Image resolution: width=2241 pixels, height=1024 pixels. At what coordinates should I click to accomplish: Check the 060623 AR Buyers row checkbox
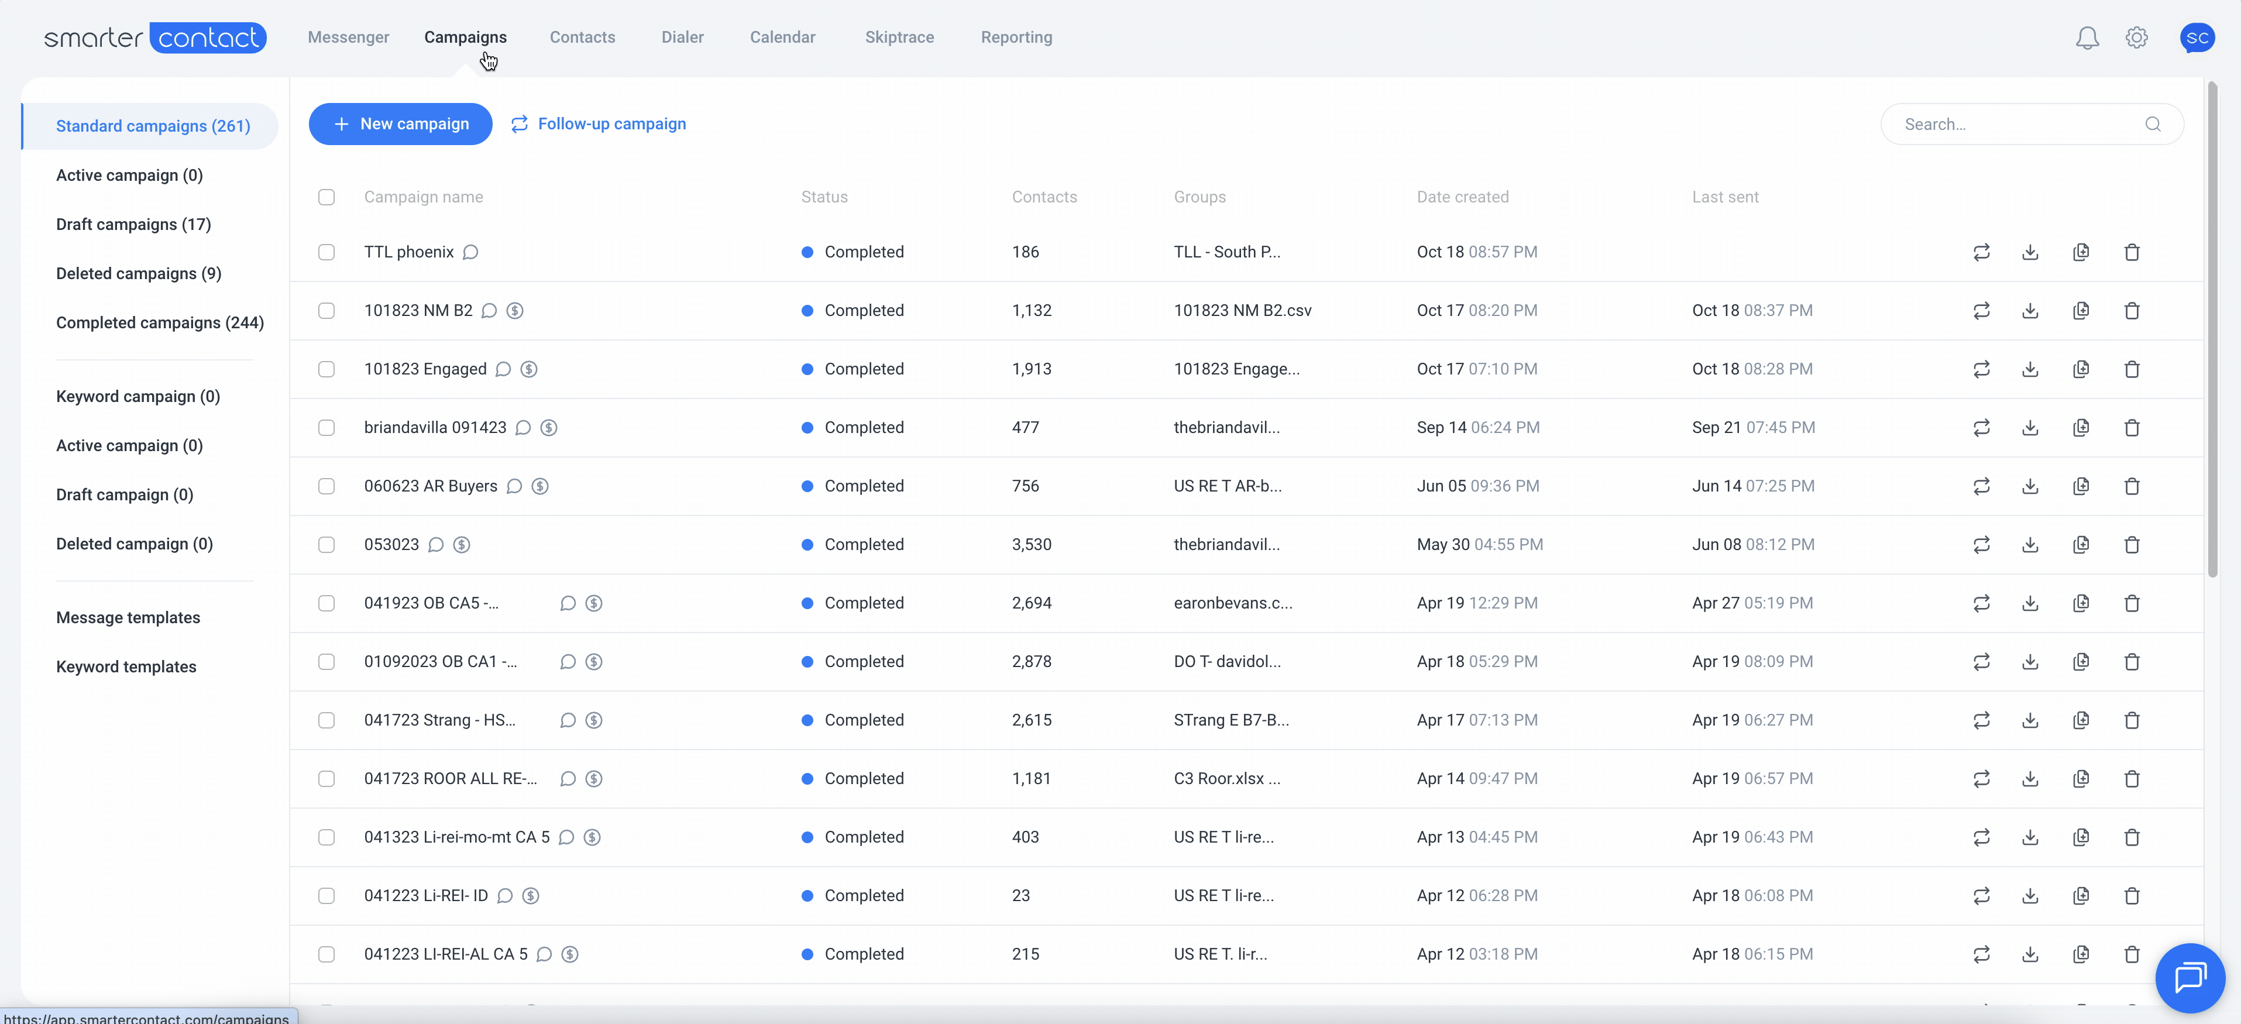[x=326, y=486]
